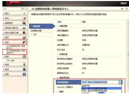Select the 表面格式优化 row label
The image size is (129, 94).
[x=63, y=73]
